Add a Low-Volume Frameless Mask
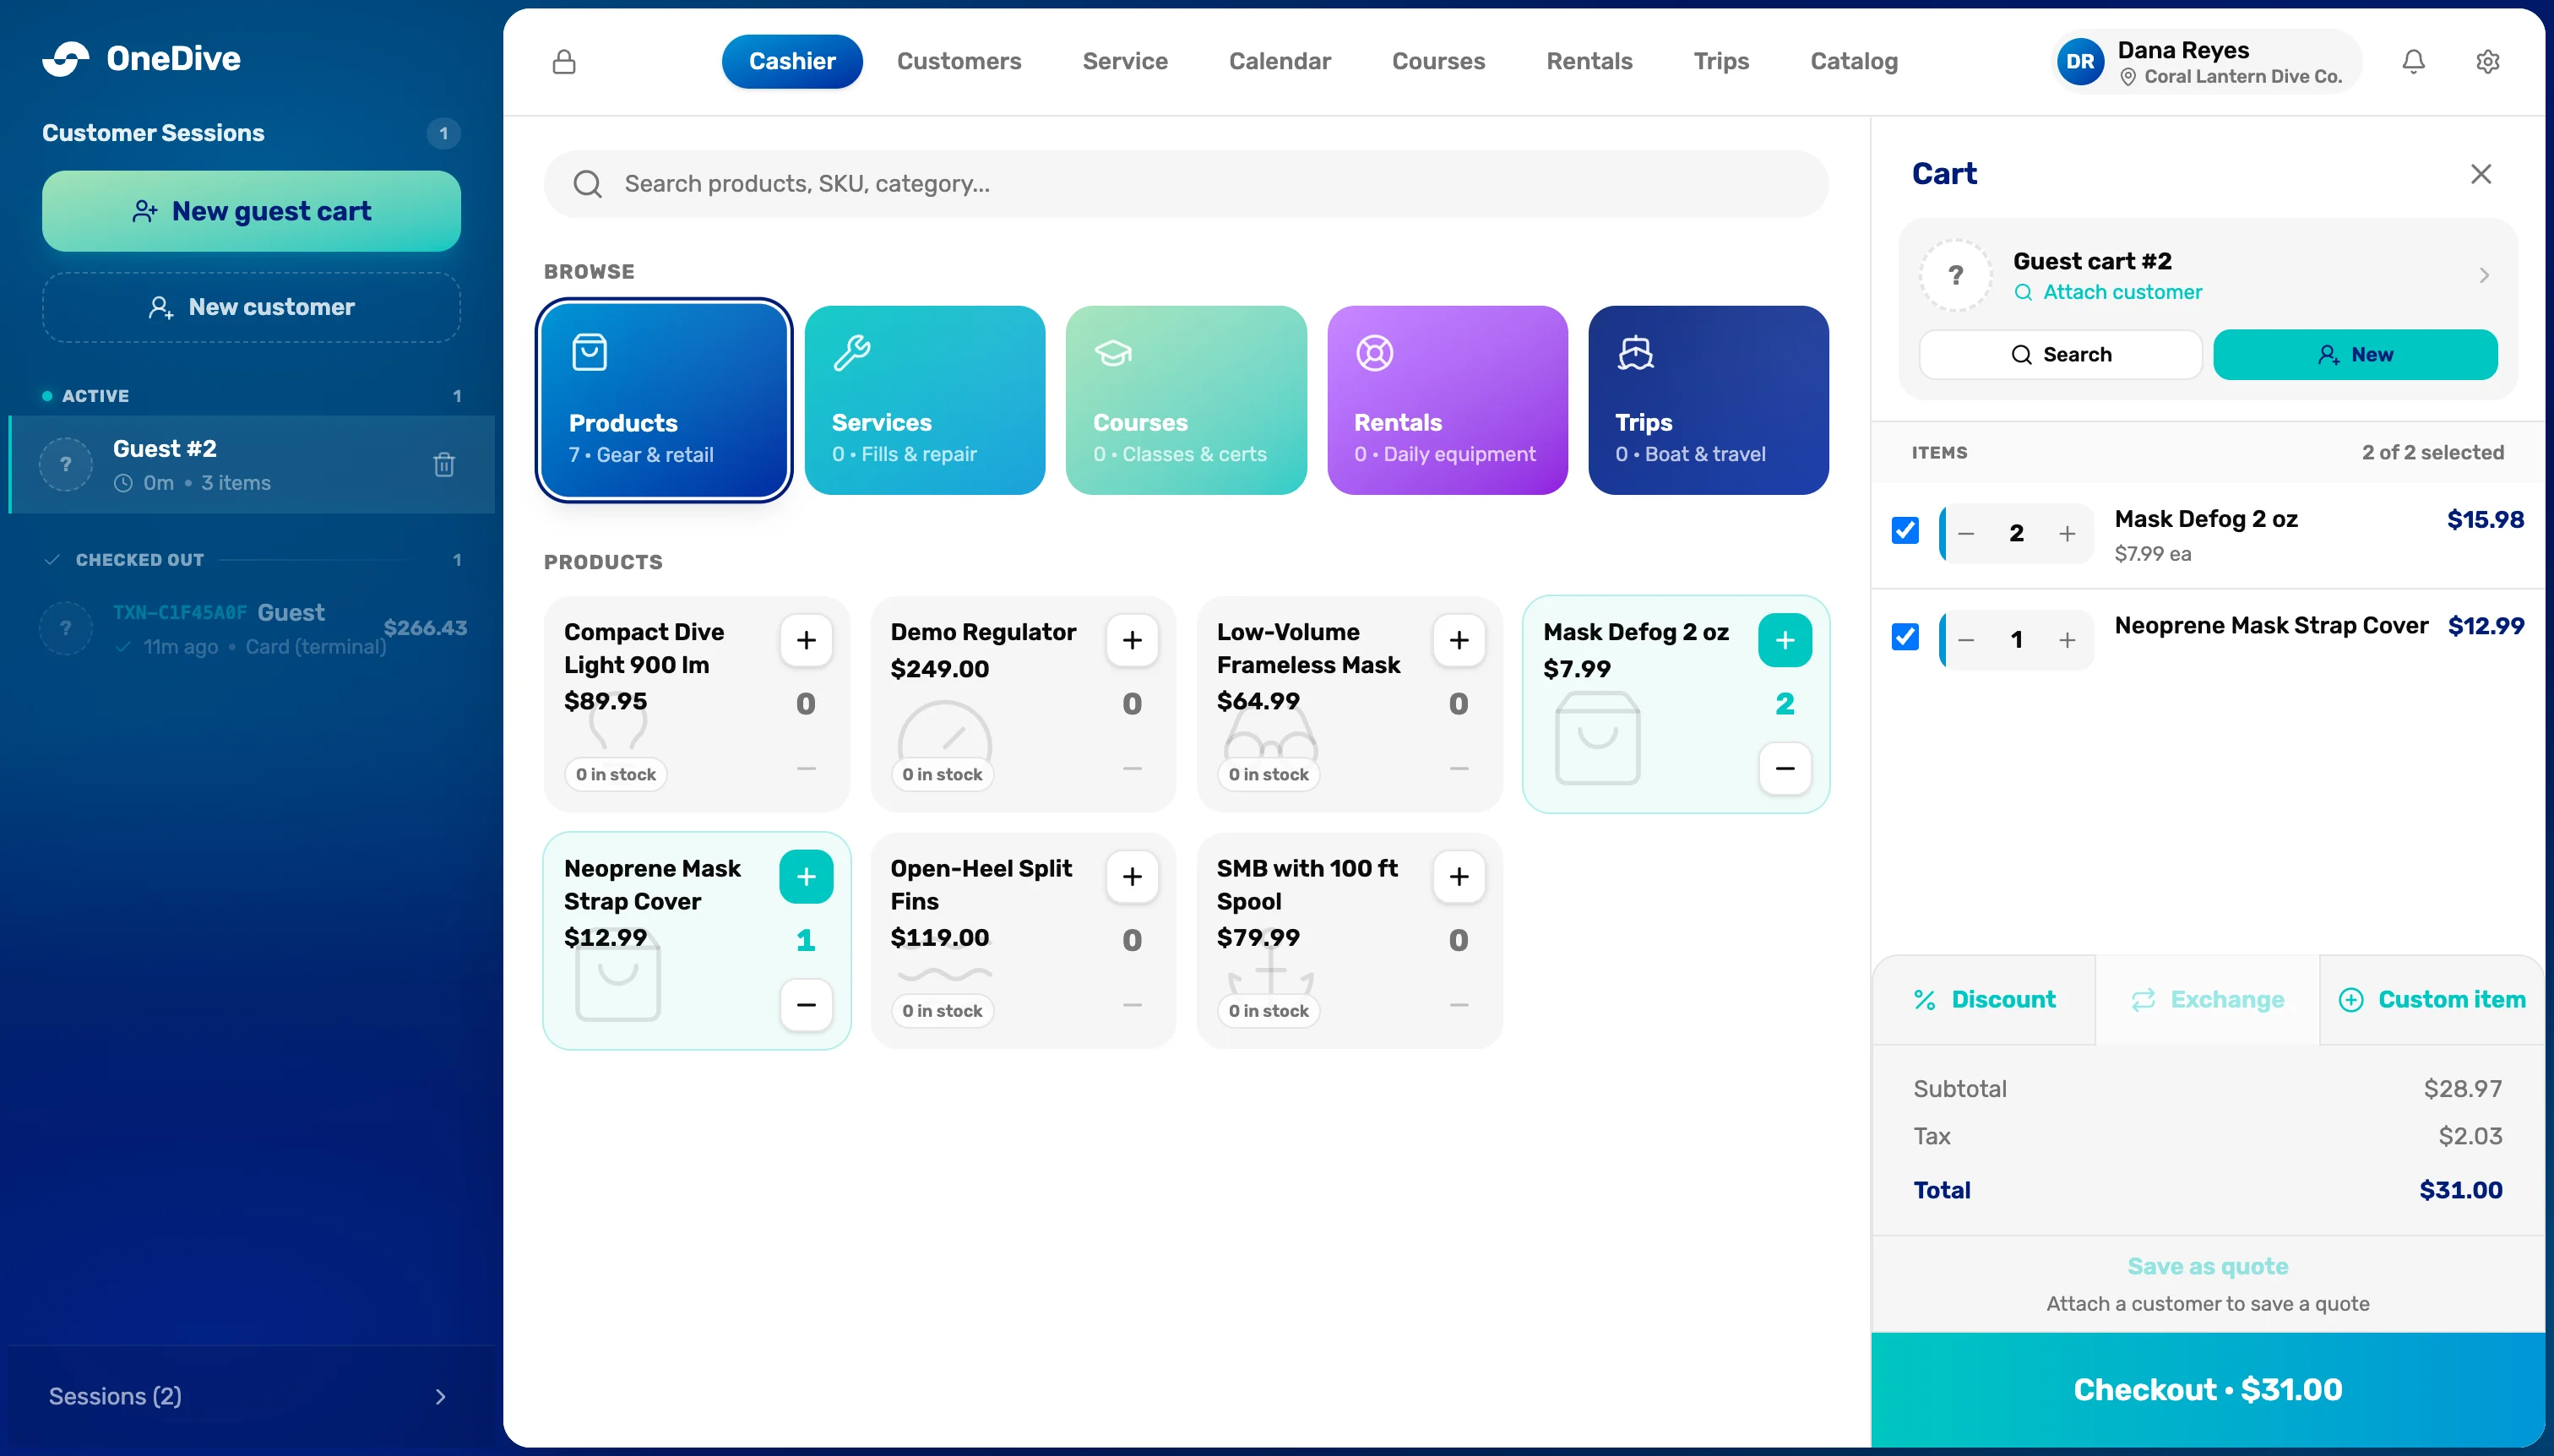 point(1459,640)
